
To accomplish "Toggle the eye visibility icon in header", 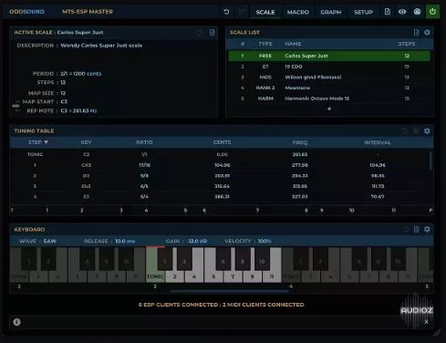I will [x=402, y=12].
